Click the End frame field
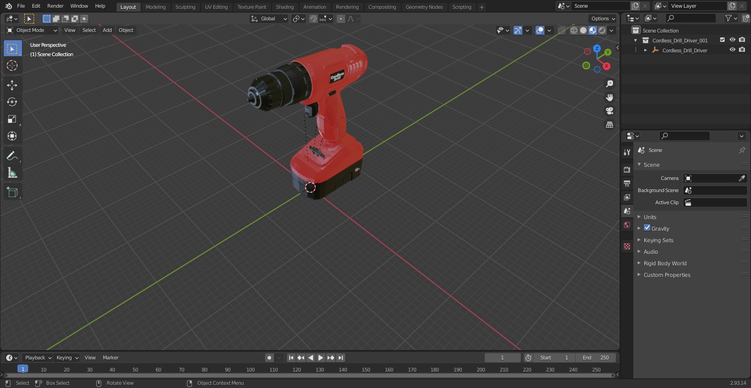 point(596,358)
